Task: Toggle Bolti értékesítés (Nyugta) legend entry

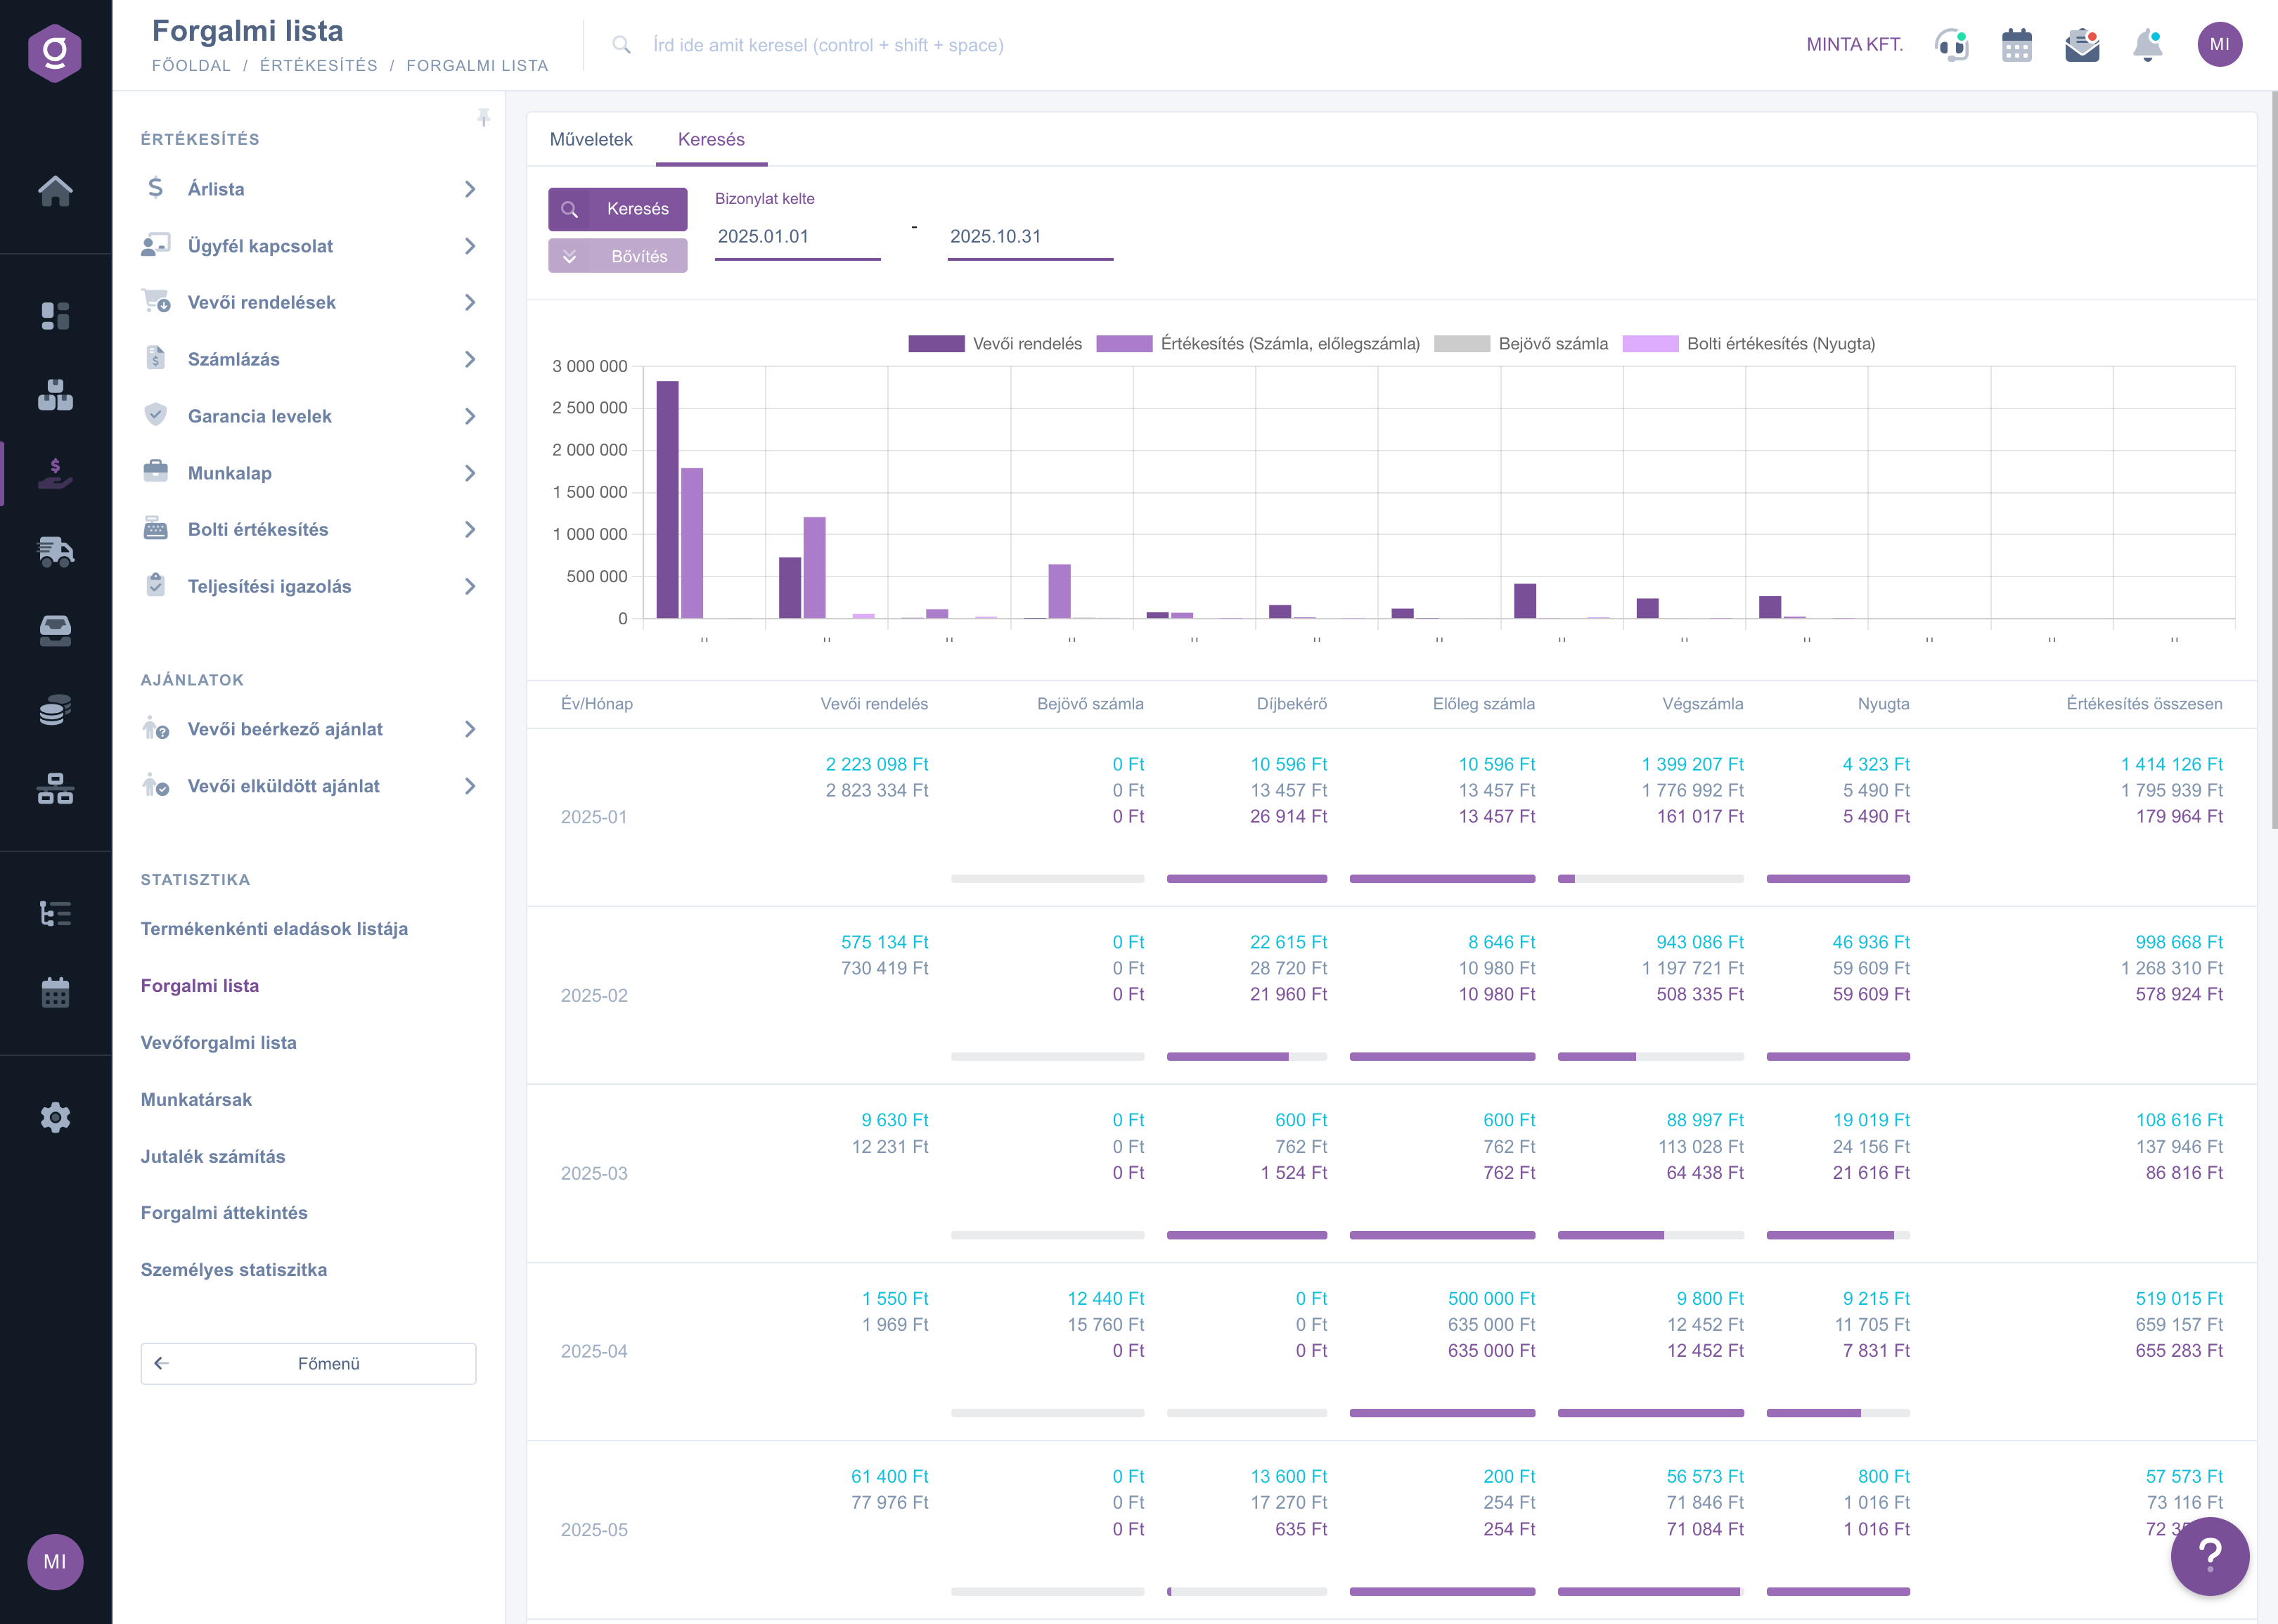Action: tap(1748, 344)
